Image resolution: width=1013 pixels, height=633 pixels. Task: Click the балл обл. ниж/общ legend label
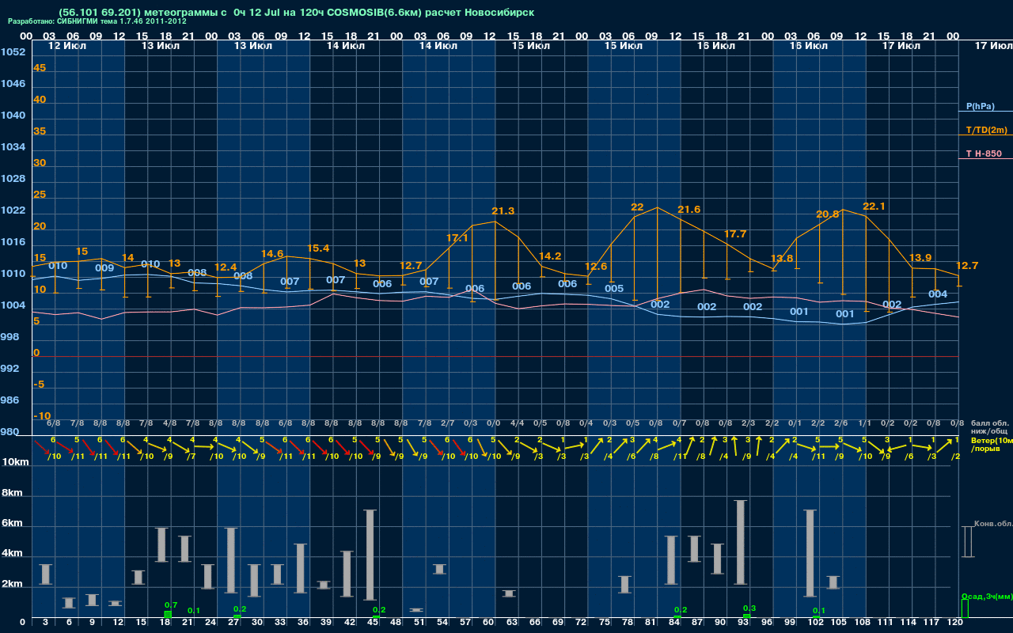point(990,426)
